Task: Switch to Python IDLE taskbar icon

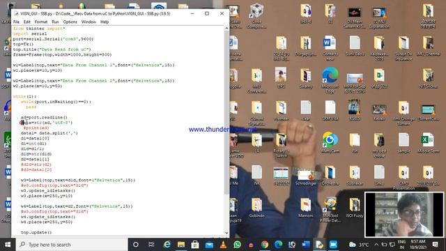Action: coord(319,245)
